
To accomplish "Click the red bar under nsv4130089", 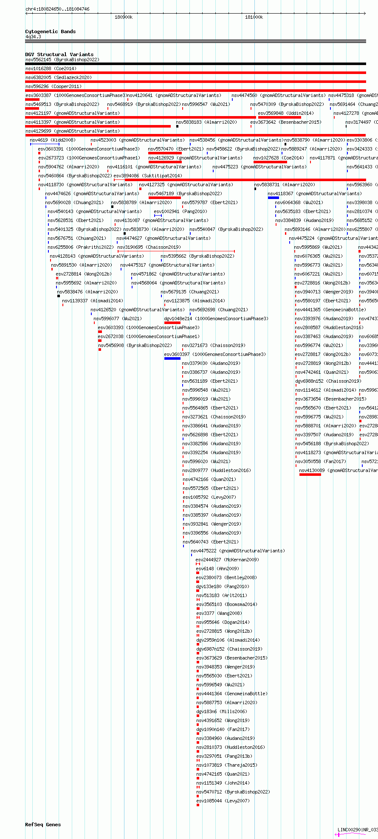I will [x=310, y=475].
